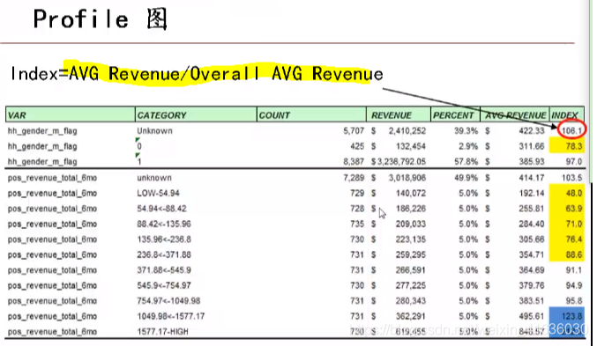Select the avg revenue cell '422.33'
This screenshot has width=597, height=346.
[x=532, y=131]
